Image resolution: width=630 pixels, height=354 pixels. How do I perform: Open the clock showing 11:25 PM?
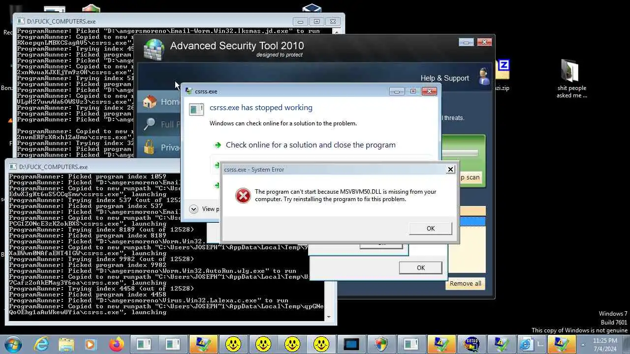pos(605,344)
